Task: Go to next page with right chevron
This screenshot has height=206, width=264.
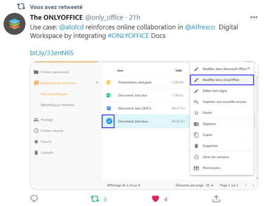Action: pyautogui.click(x=253, y=185)
